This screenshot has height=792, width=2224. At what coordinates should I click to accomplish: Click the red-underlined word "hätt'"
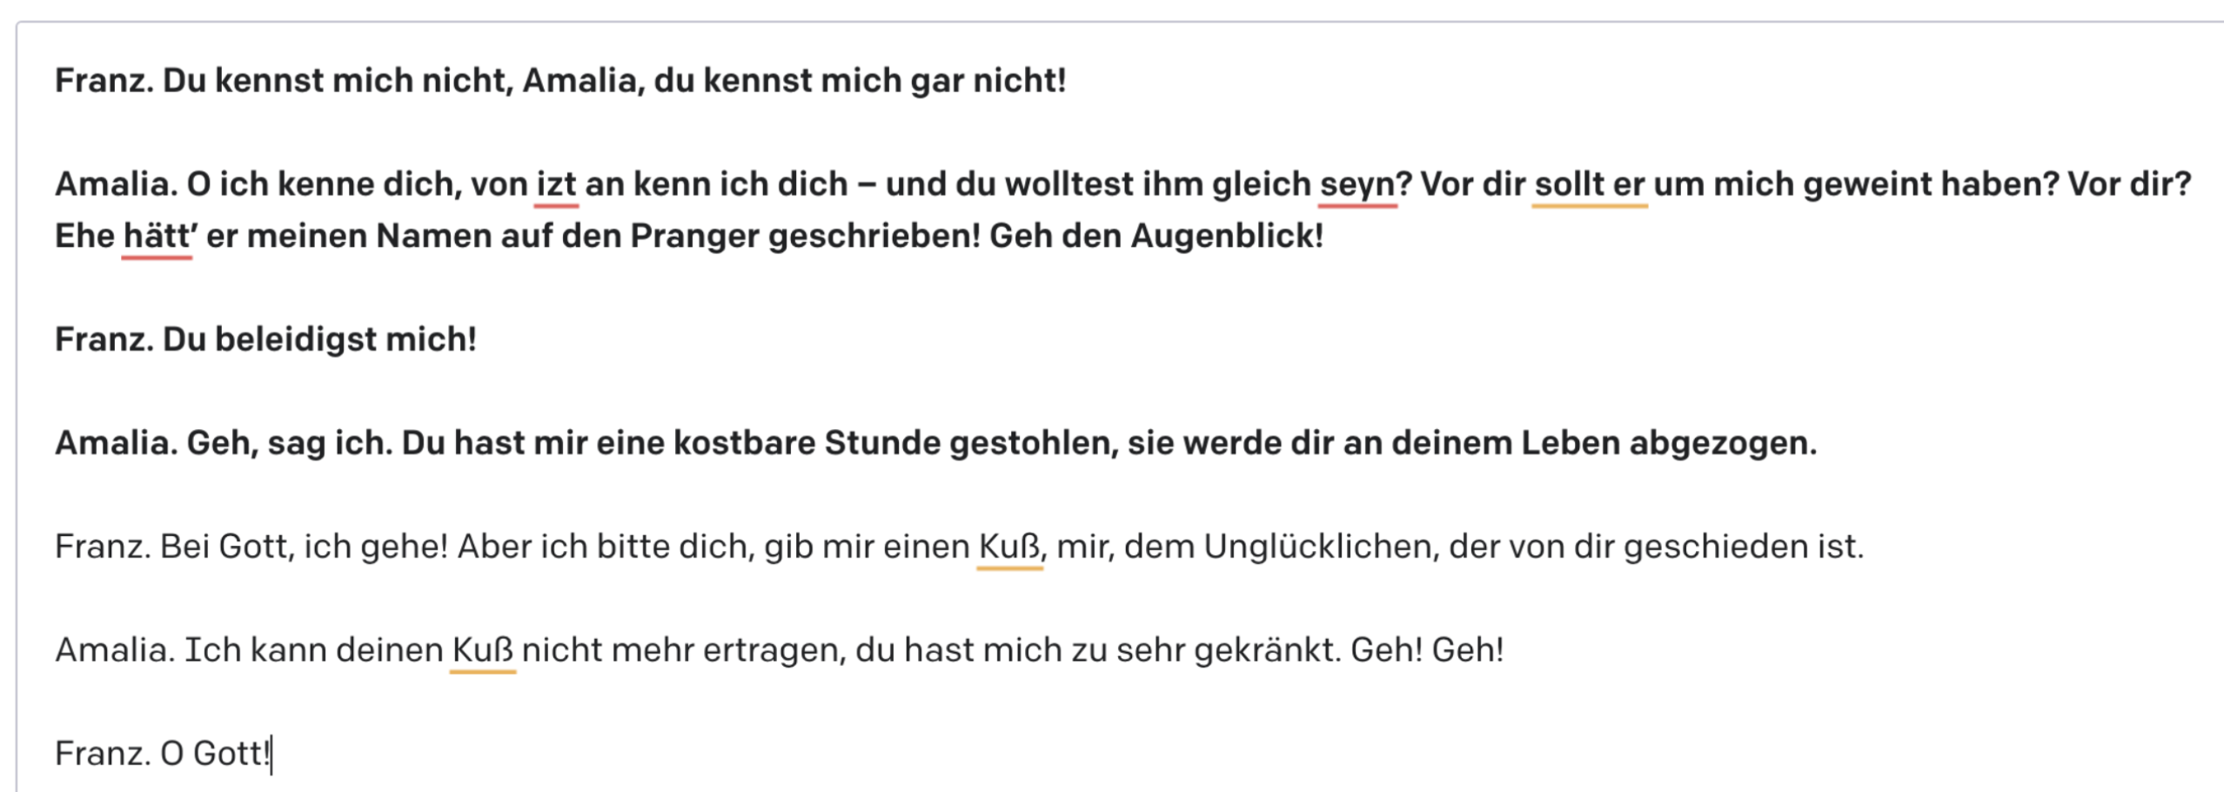[x=157, y=236]
